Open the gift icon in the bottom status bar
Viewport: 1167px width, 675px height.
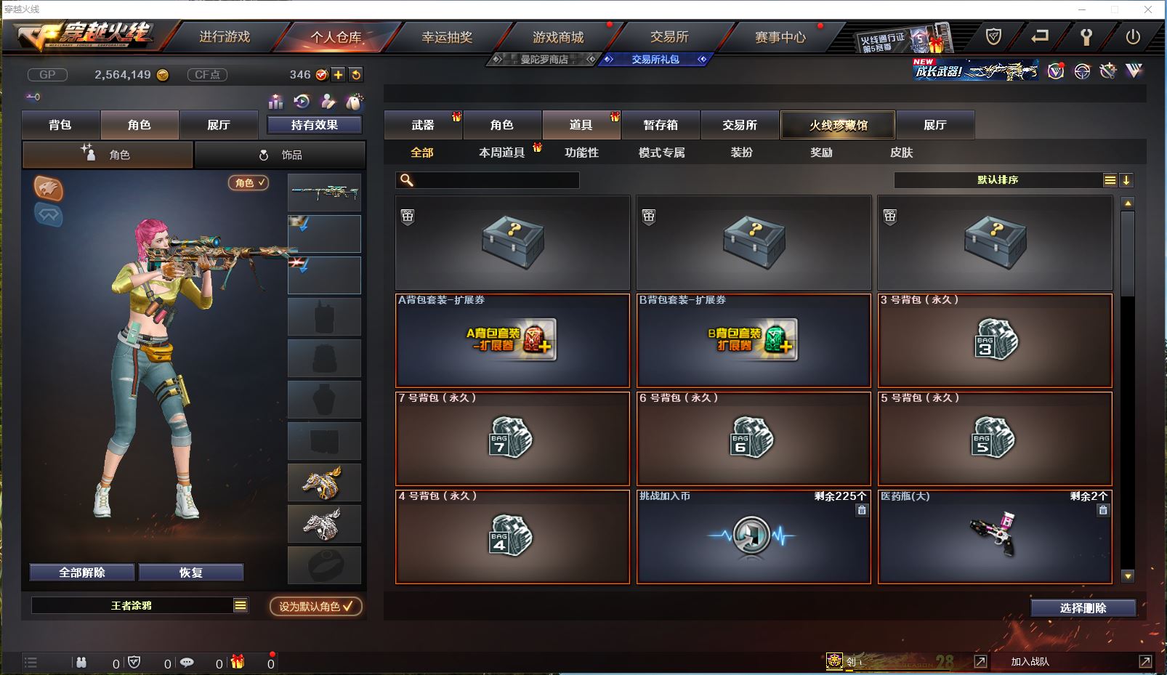[x=238, y=662]
